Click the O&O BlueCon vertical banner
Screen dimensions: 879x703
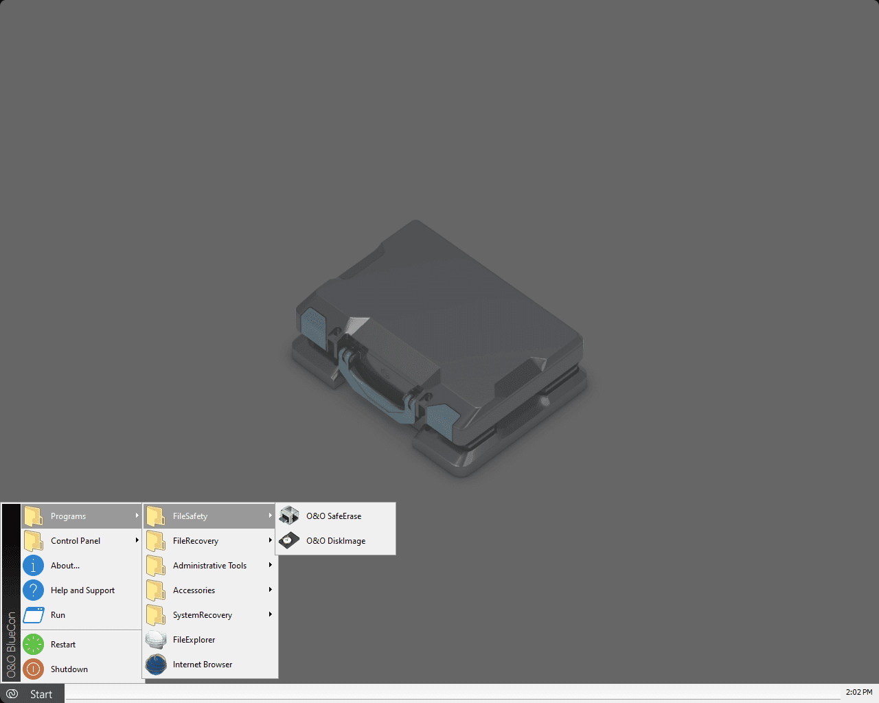pyautogui.click(x=11, y=592)
